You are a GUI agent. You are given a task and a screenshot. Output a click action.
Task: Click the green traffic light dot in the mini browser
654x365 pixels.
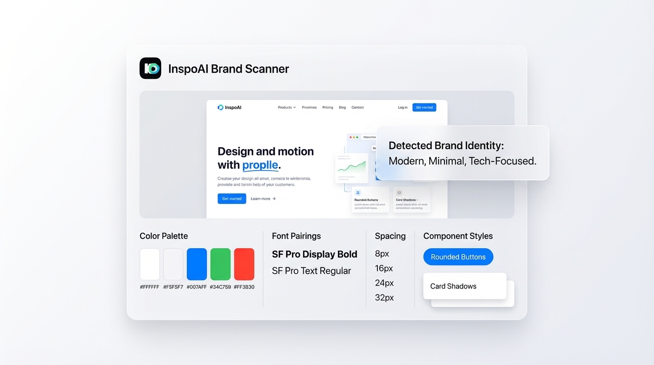click(x=357, y=137)
